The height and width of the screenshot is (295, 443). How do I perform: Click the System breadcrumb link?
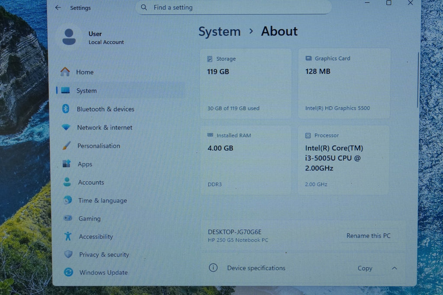point(219,32)
